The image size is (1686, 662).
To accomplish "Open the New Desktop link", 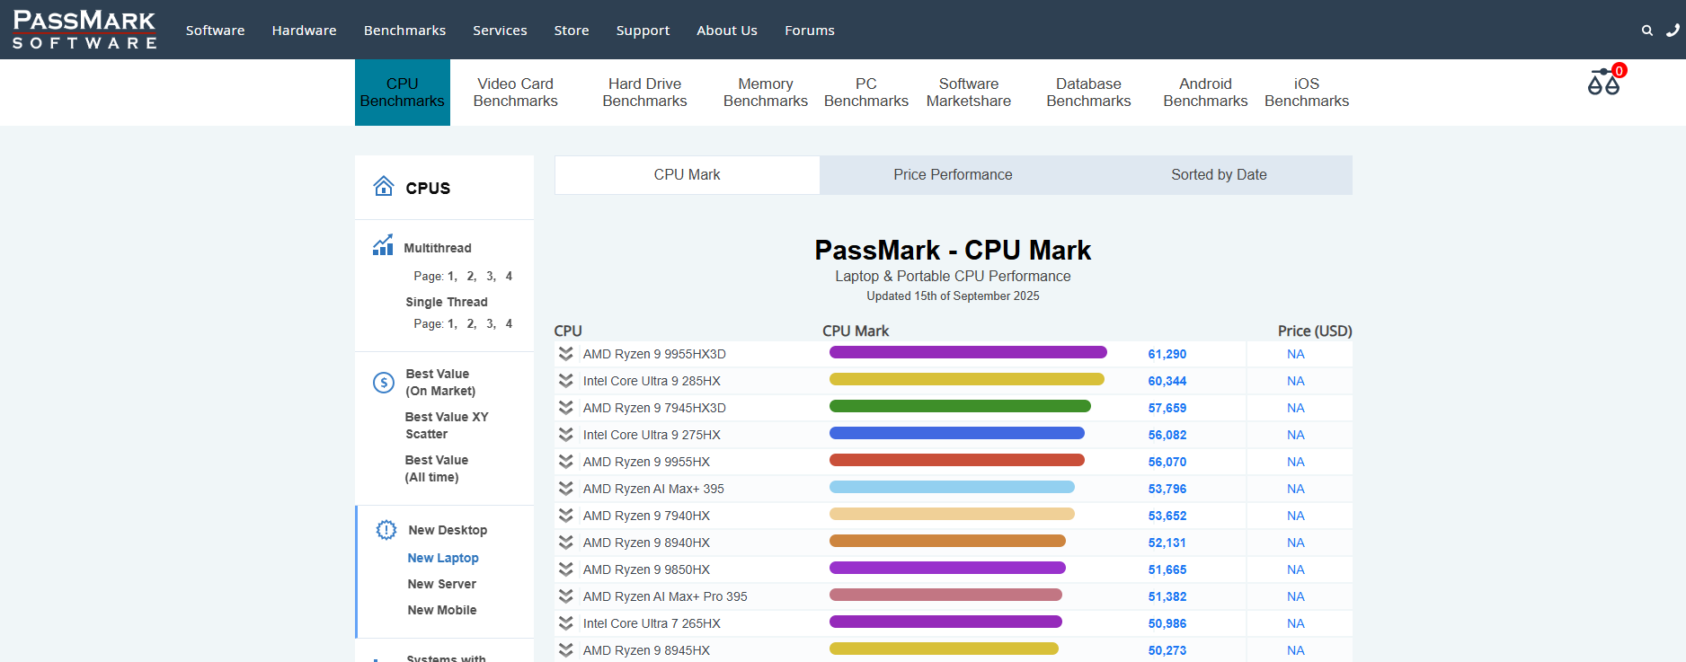I will pyautogui.click(x=448, y=530).
